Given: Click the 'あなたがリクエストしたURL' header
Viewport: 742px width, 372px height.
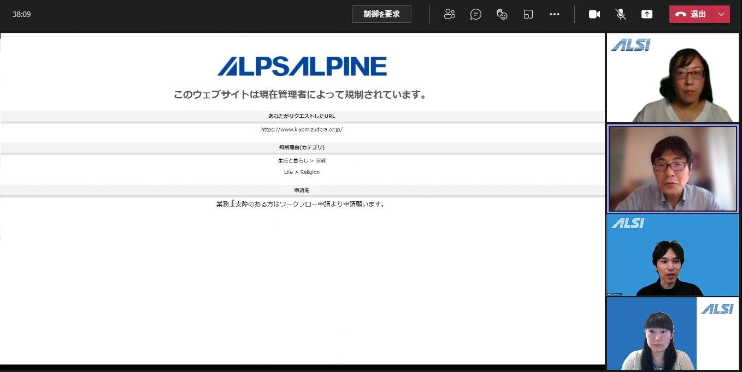Looking at the screenshot, I should point(302,116).
